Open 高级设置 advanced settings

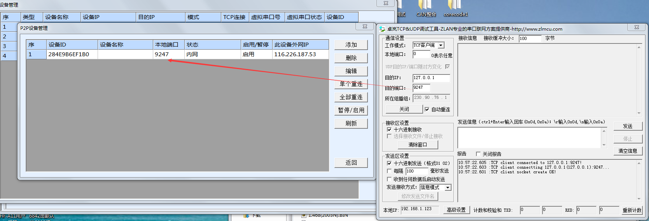point(456,210)
